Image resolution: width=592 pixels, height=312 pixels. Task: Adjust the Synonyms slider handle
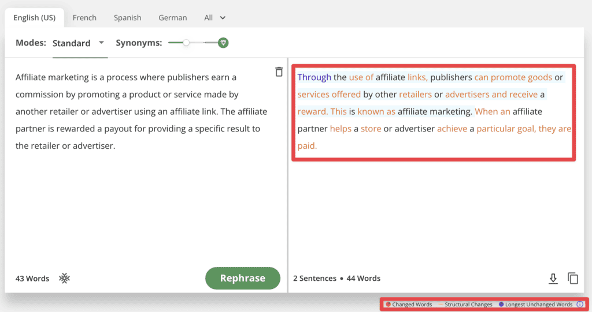(186, 43)
